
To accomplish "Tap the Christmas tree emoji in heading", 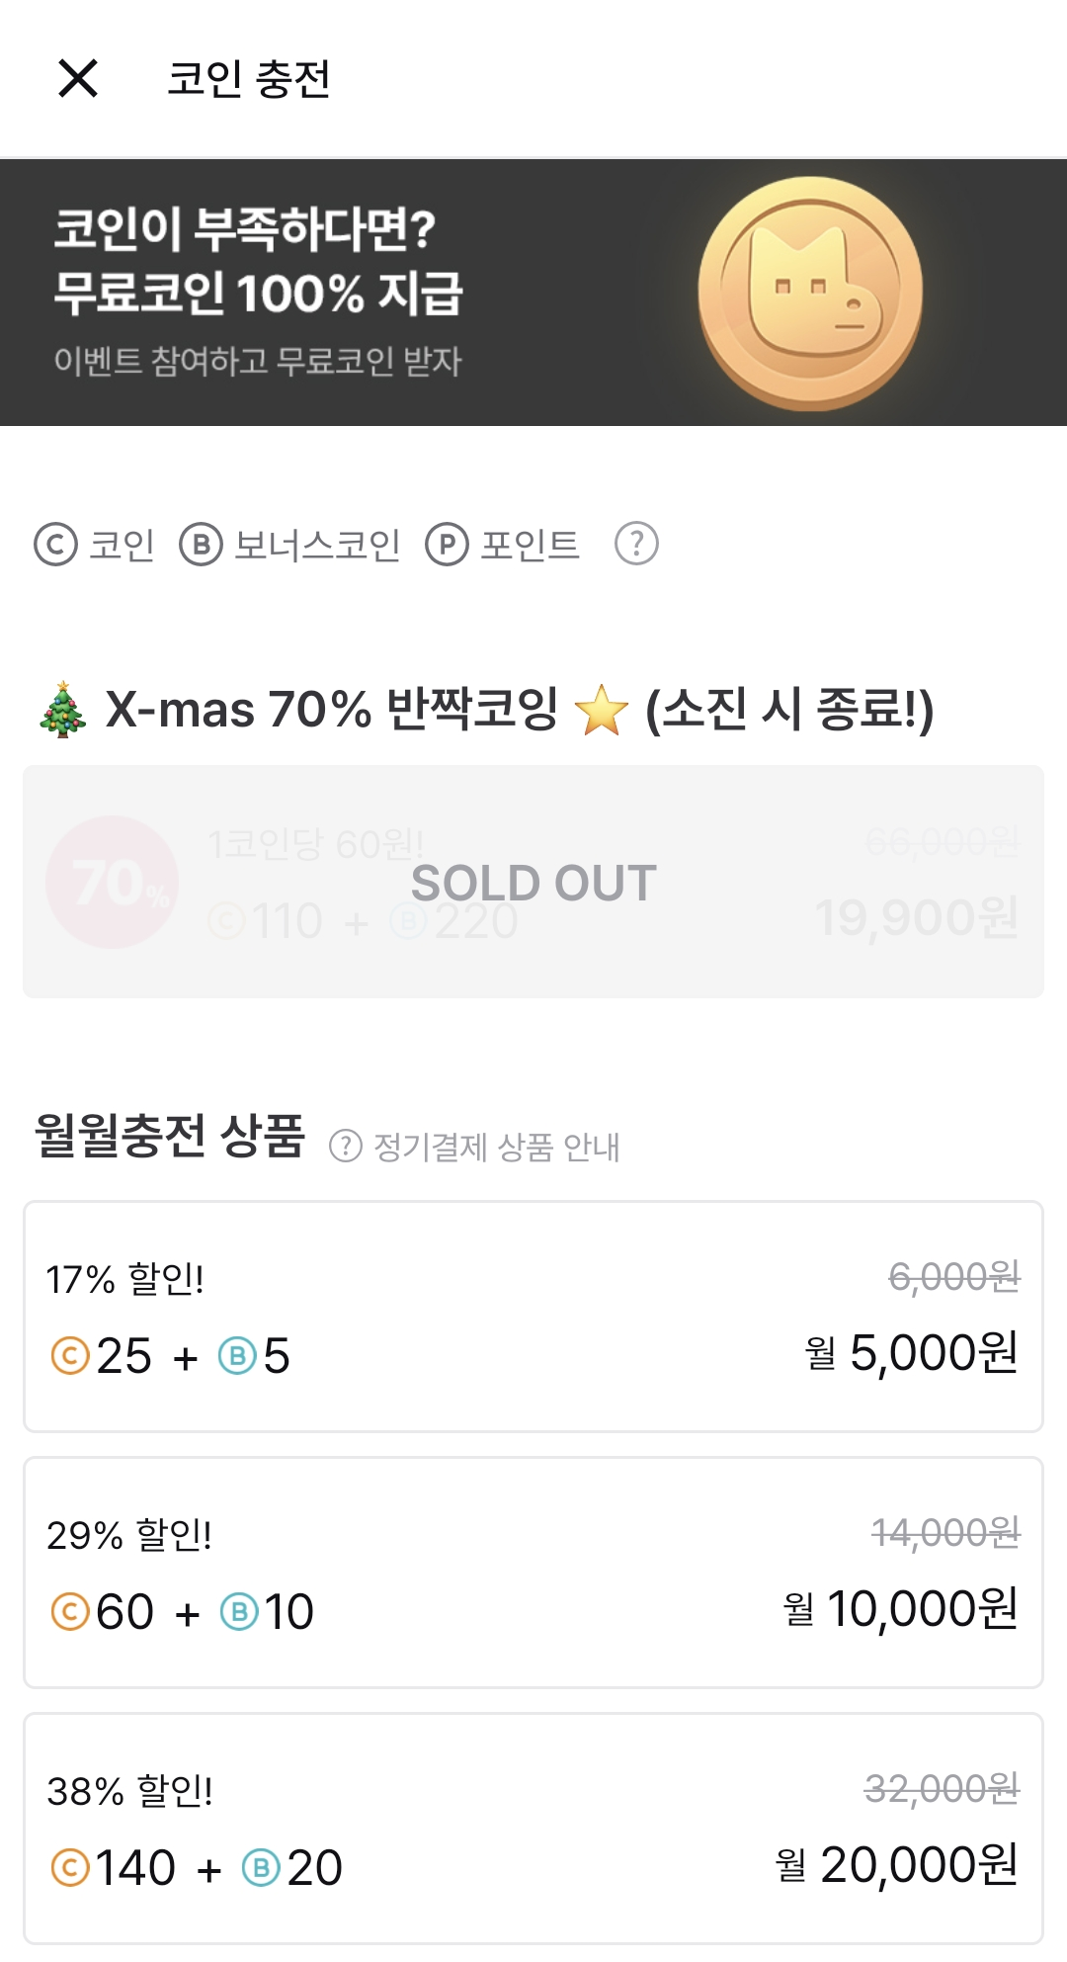I will (62, 710).
